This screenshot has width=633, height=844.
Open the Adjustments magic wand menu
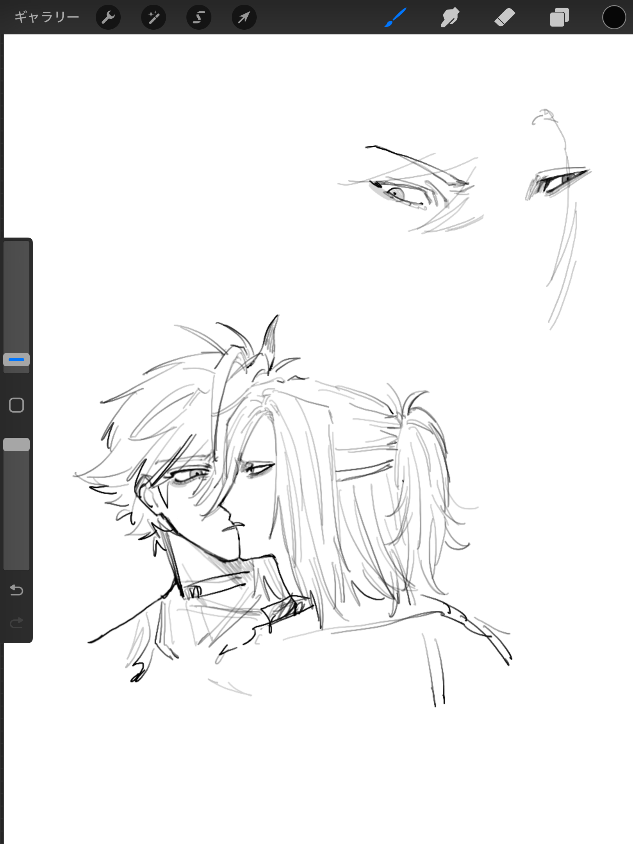[x=154, y=17]
